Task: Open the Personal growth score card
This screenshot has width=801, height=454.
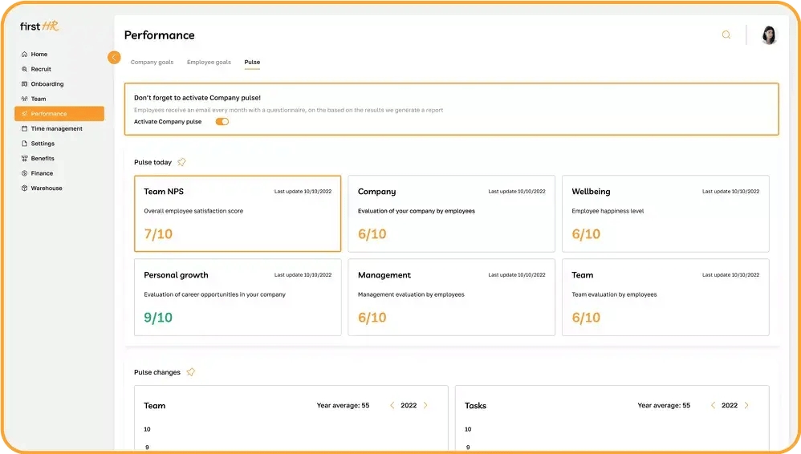Action: click(x=238, y=297)
